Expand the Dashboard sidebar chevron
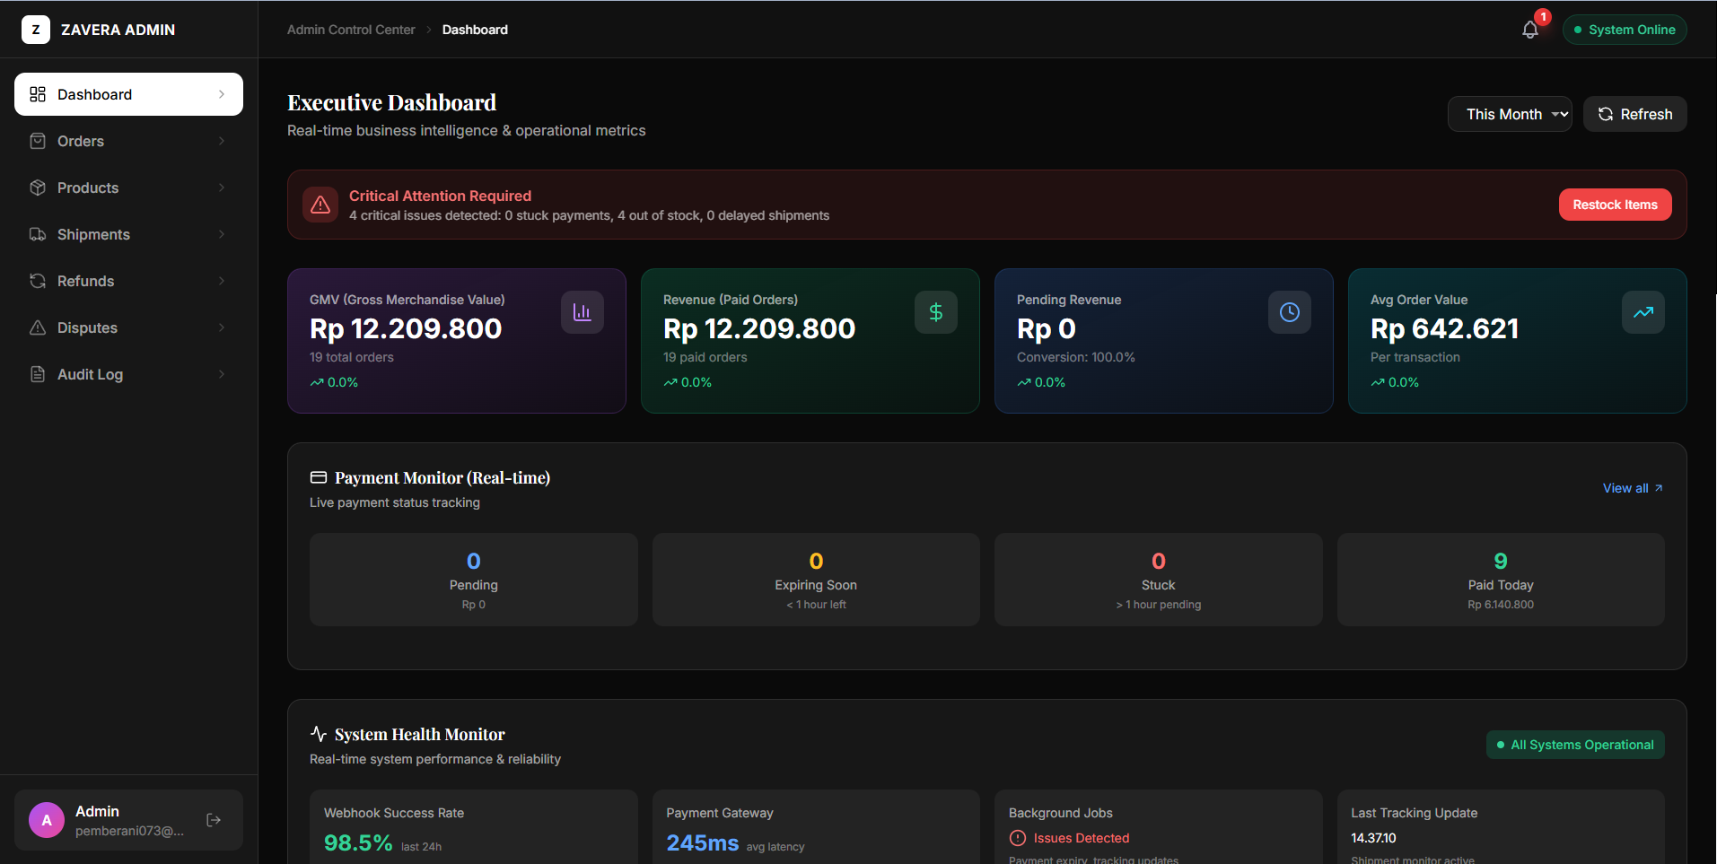Viewport: 1717px width, 864px height. (x=223, y=93)
